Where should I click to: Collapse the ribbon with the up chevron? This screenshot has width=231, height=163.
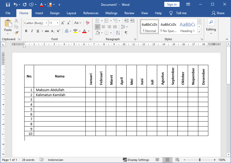[227, 39]
